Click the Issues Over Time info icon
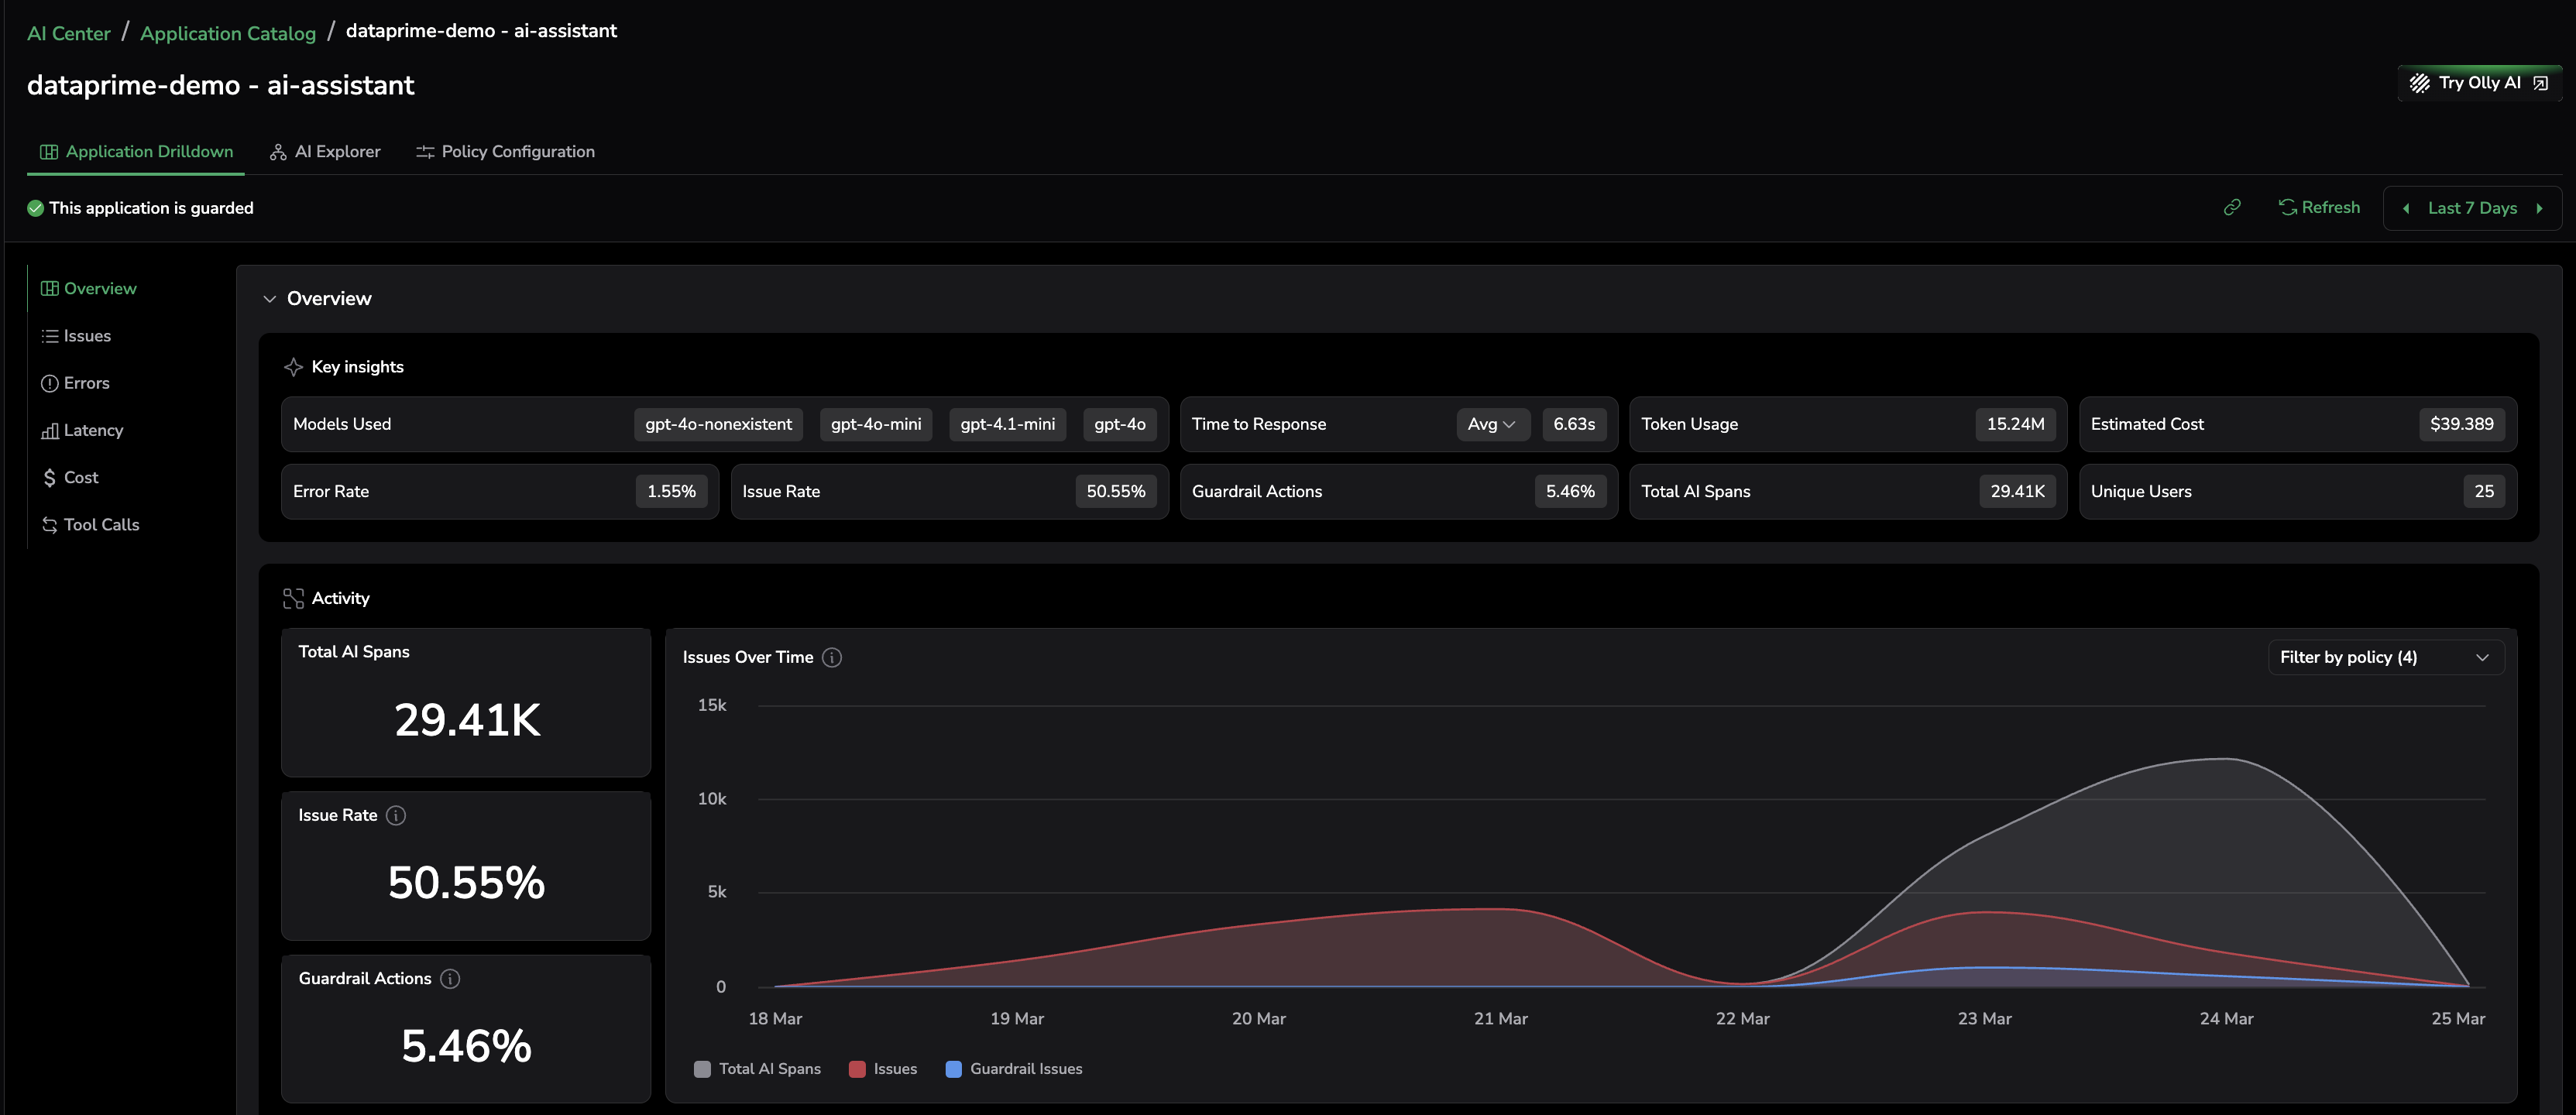Image resolution: width=2576 pixels, height=1115 pixels. click(831, 657)
